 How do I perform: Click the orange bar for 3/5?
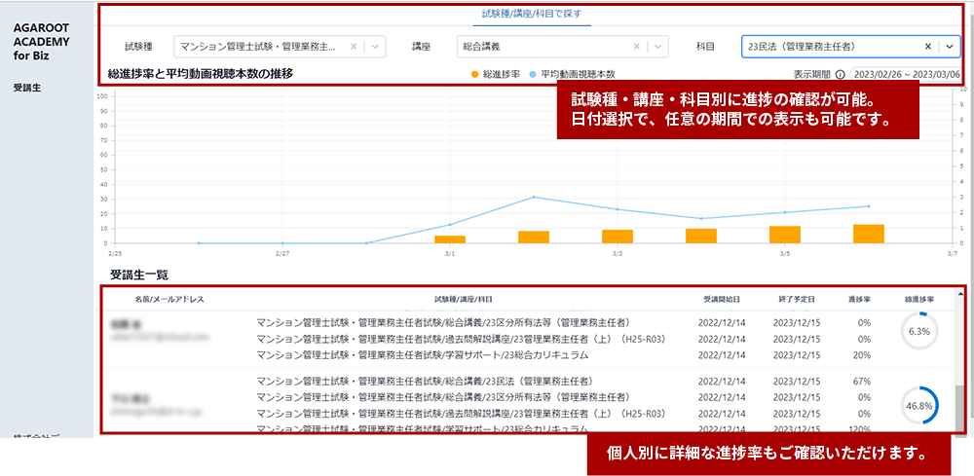pos(785,234)
